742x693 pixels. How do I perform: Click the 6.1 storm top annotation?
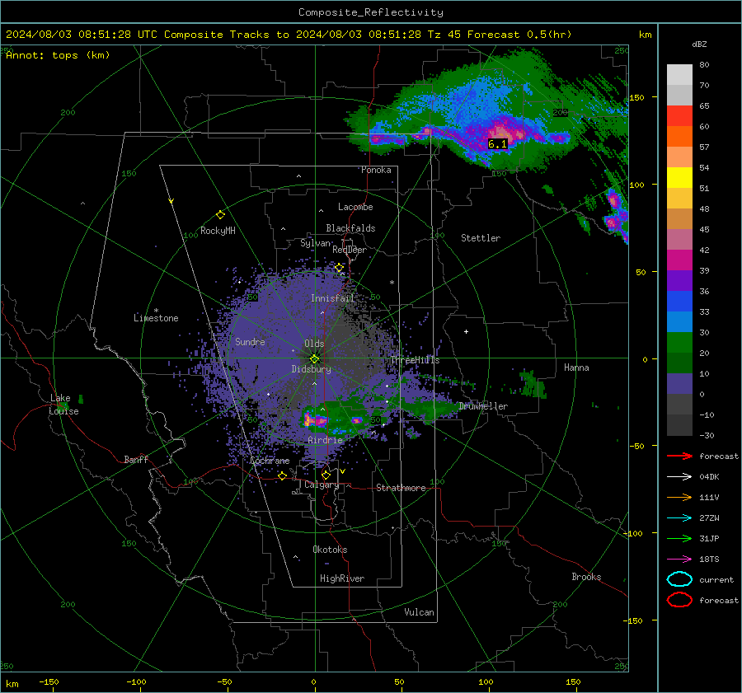pyautogui.click(x=497, y=144)
